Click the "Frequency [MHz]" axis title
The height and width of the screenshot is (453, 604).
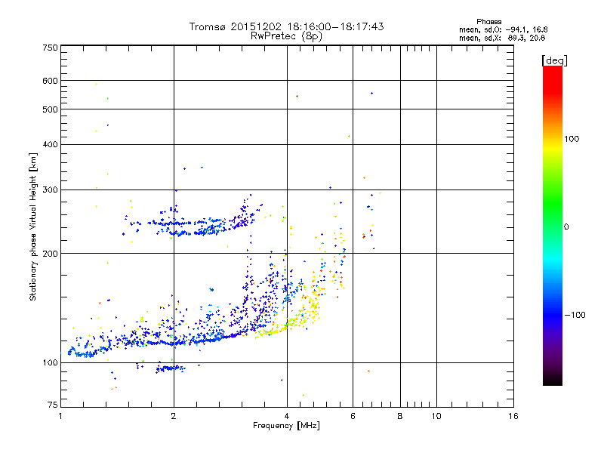(x=286, y=426)
